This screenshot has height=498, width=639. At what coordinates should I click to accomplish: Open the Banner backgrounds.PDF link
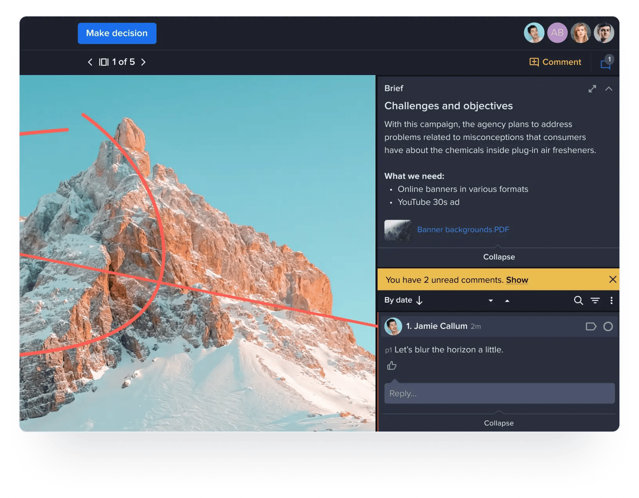tap(463, 229)
